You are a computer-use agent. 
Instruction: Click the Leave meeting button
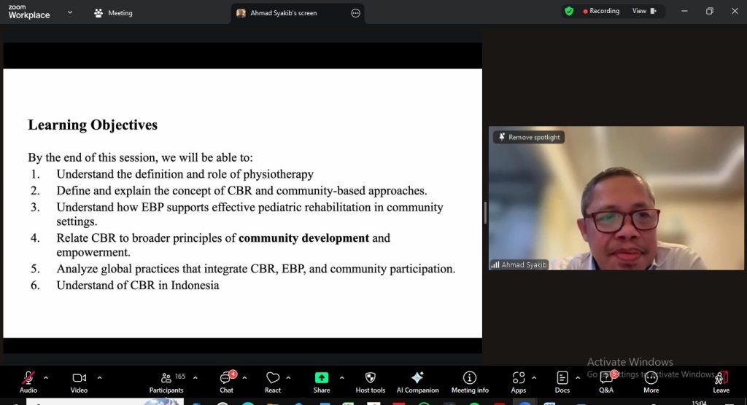point(721,381)
